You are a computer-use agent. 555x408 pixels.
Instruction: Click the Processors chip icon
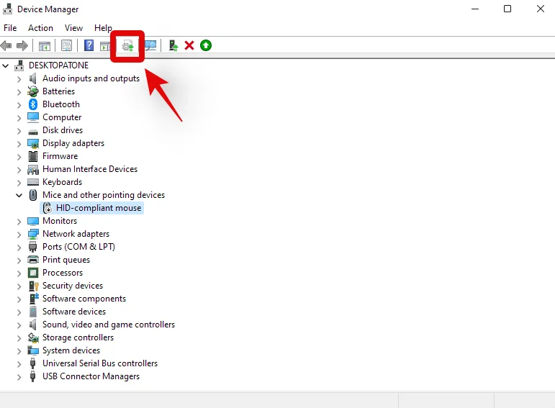tap(33, 273)
